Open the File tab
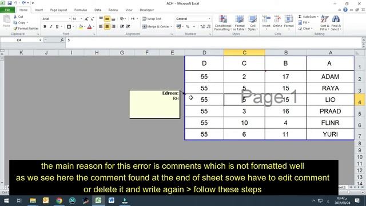Image resolution: width=366 pixels, height=206 pixels. point(7,10)
